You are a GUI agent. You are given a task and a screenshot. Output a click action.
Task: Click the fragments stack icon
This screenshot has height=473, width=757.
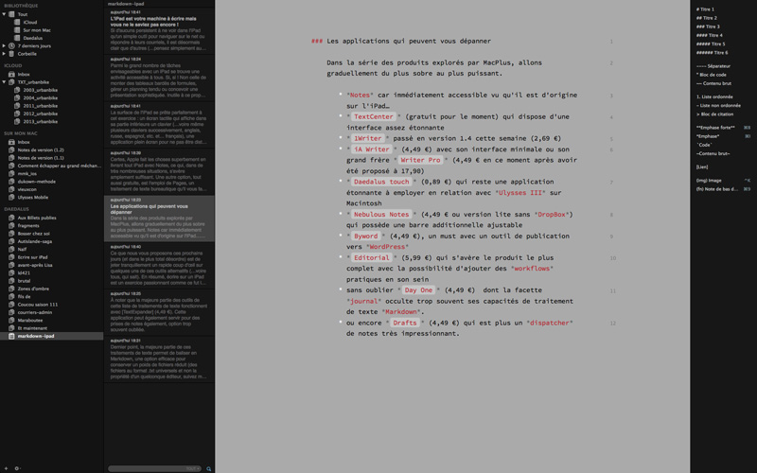coord(11,225)
